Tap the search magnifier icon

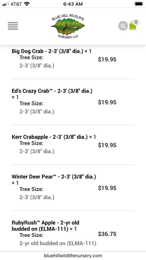123,26
